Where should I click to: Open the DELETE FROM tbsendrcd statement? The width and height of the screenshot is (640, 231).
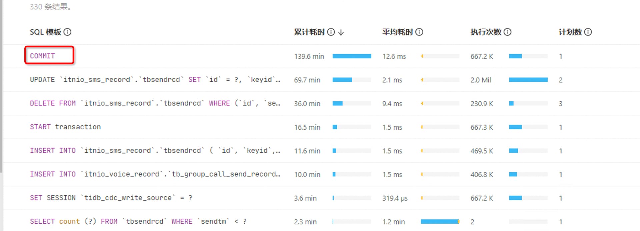[x=155, y=103]
